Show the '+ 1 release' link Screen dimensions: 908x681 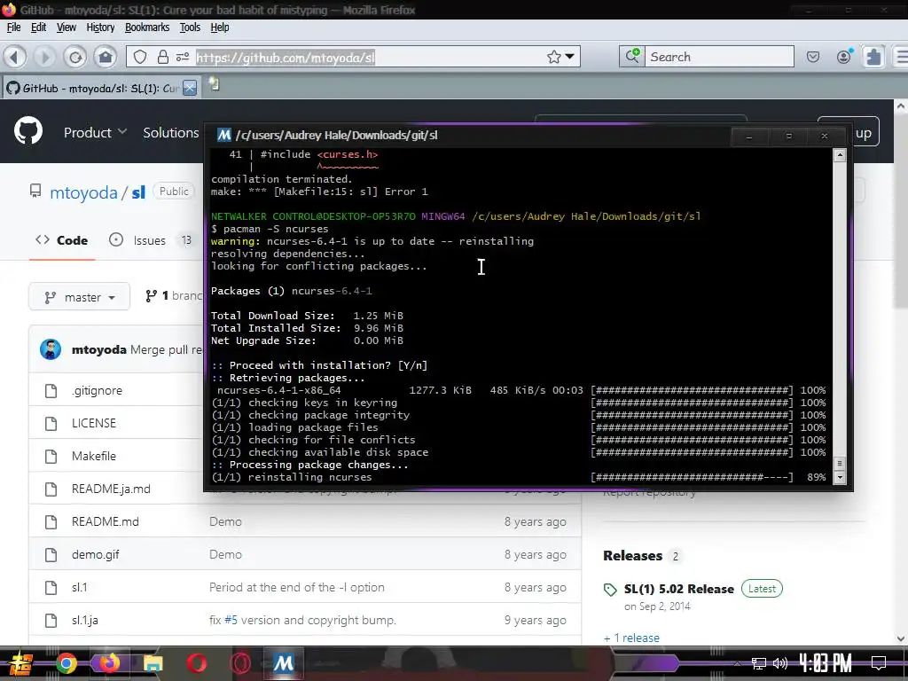(x=631, y=638)
